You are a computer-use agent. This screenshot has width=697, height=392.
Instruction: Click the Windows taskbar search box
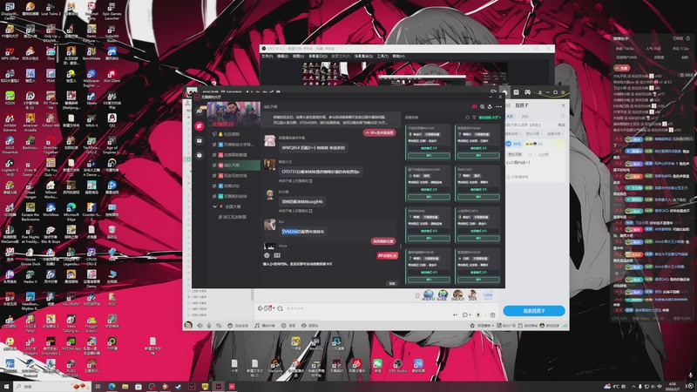[52, 386]
